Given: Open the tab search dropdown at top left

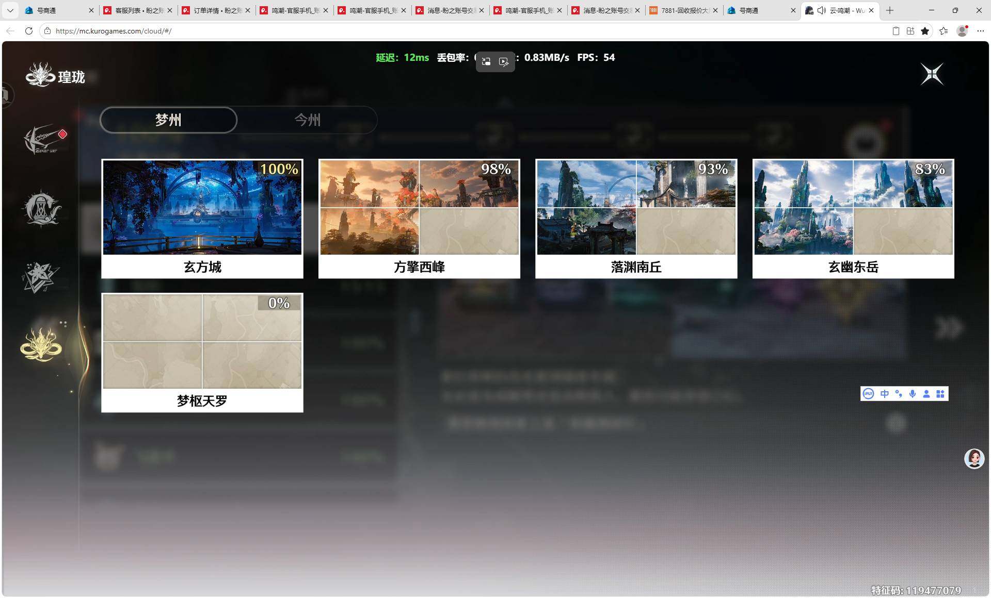Looking at the screenshot, I should 10,10.
